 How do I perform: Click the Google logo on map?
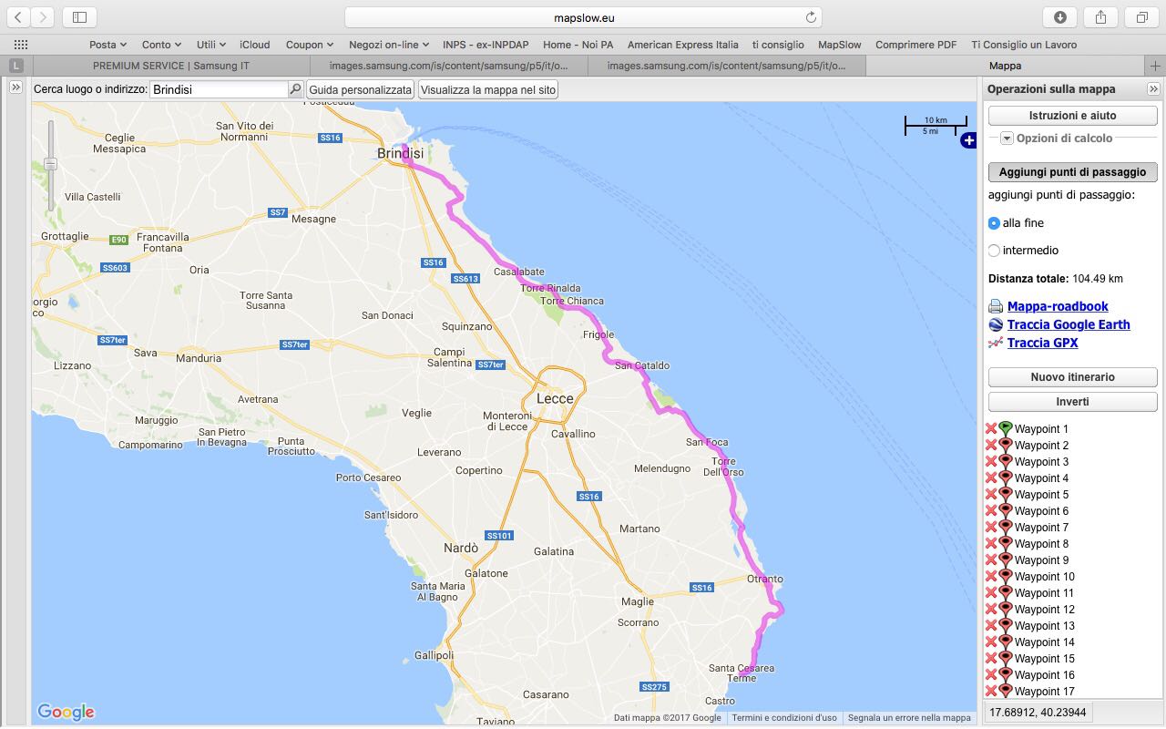click(x=66, y=712)
